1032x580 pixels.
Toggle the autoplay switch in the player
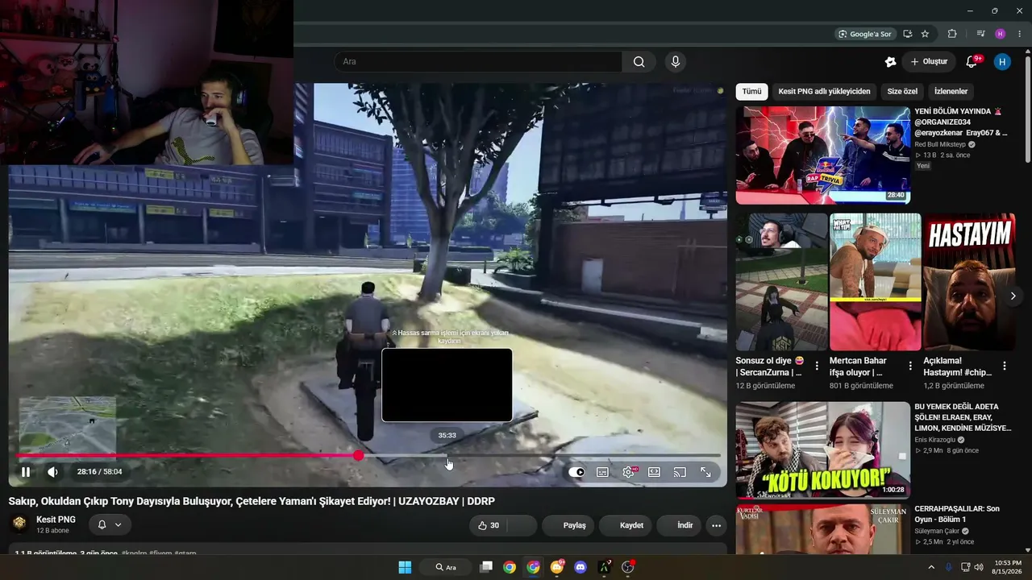tap(576, 472)
